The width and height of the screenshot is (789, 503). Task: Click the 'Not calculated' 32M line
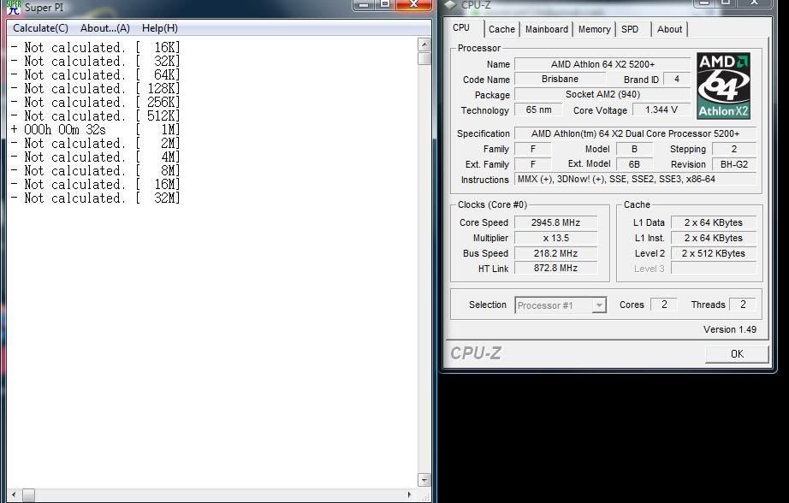[x=95, y=198]
